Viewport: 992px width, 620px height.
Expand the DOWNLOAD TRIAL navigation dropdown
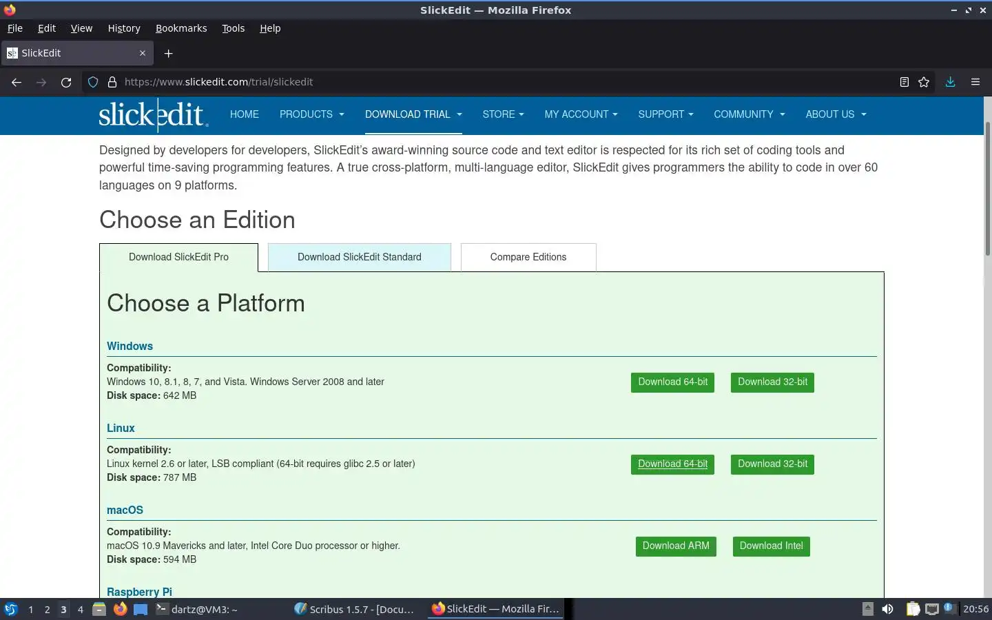coord(413,114)
